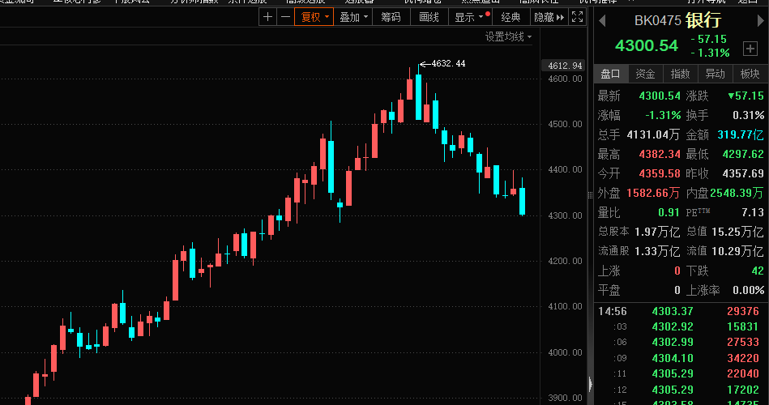Viewport: 769px width, 405px height.
Task: Click the 4300.00 axis label
Action: click(565, 215)
